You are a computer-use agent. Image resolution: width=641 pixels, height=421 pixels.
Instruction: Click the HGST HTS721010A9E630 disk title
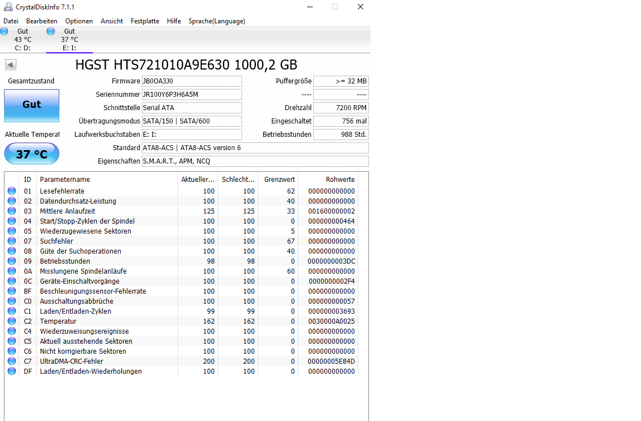(x=186, y=65)
